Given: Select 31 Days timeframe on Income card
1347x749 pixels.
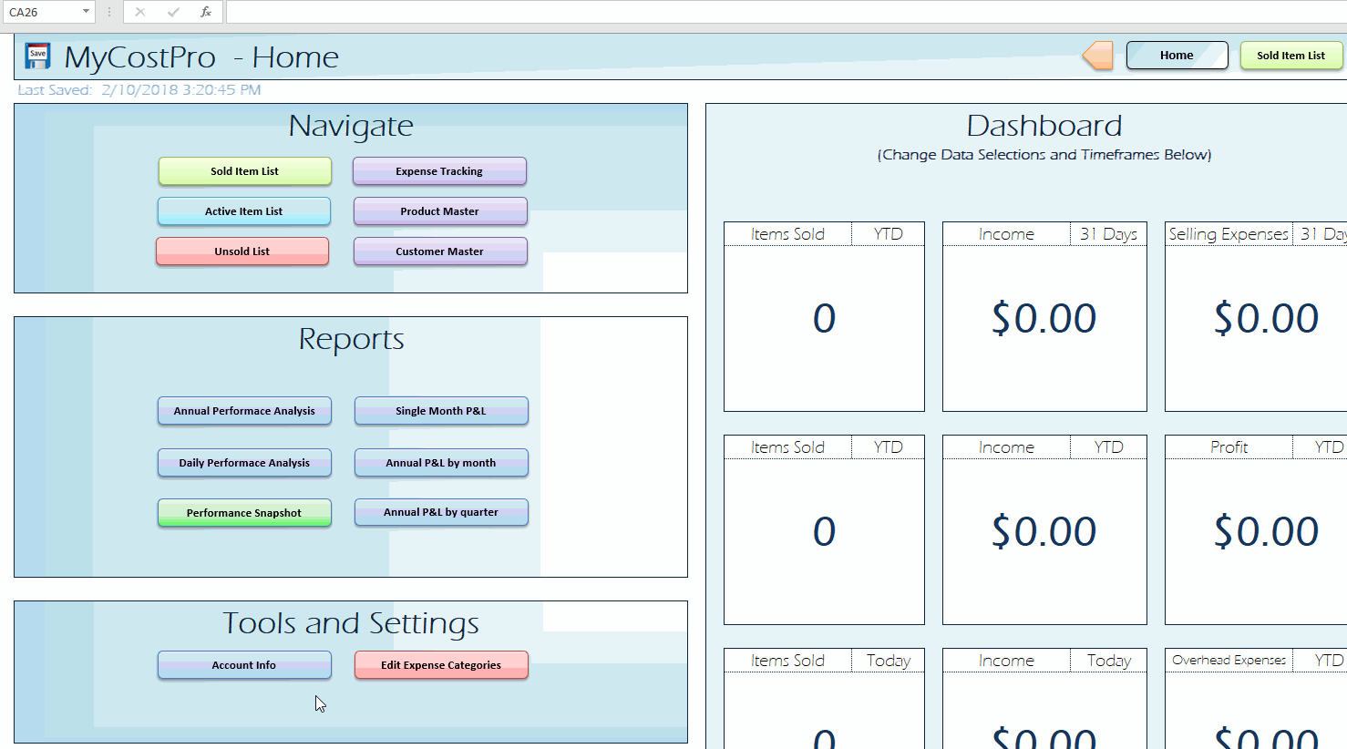Looking at the screenshot, I should click(x=1108, y=234).
